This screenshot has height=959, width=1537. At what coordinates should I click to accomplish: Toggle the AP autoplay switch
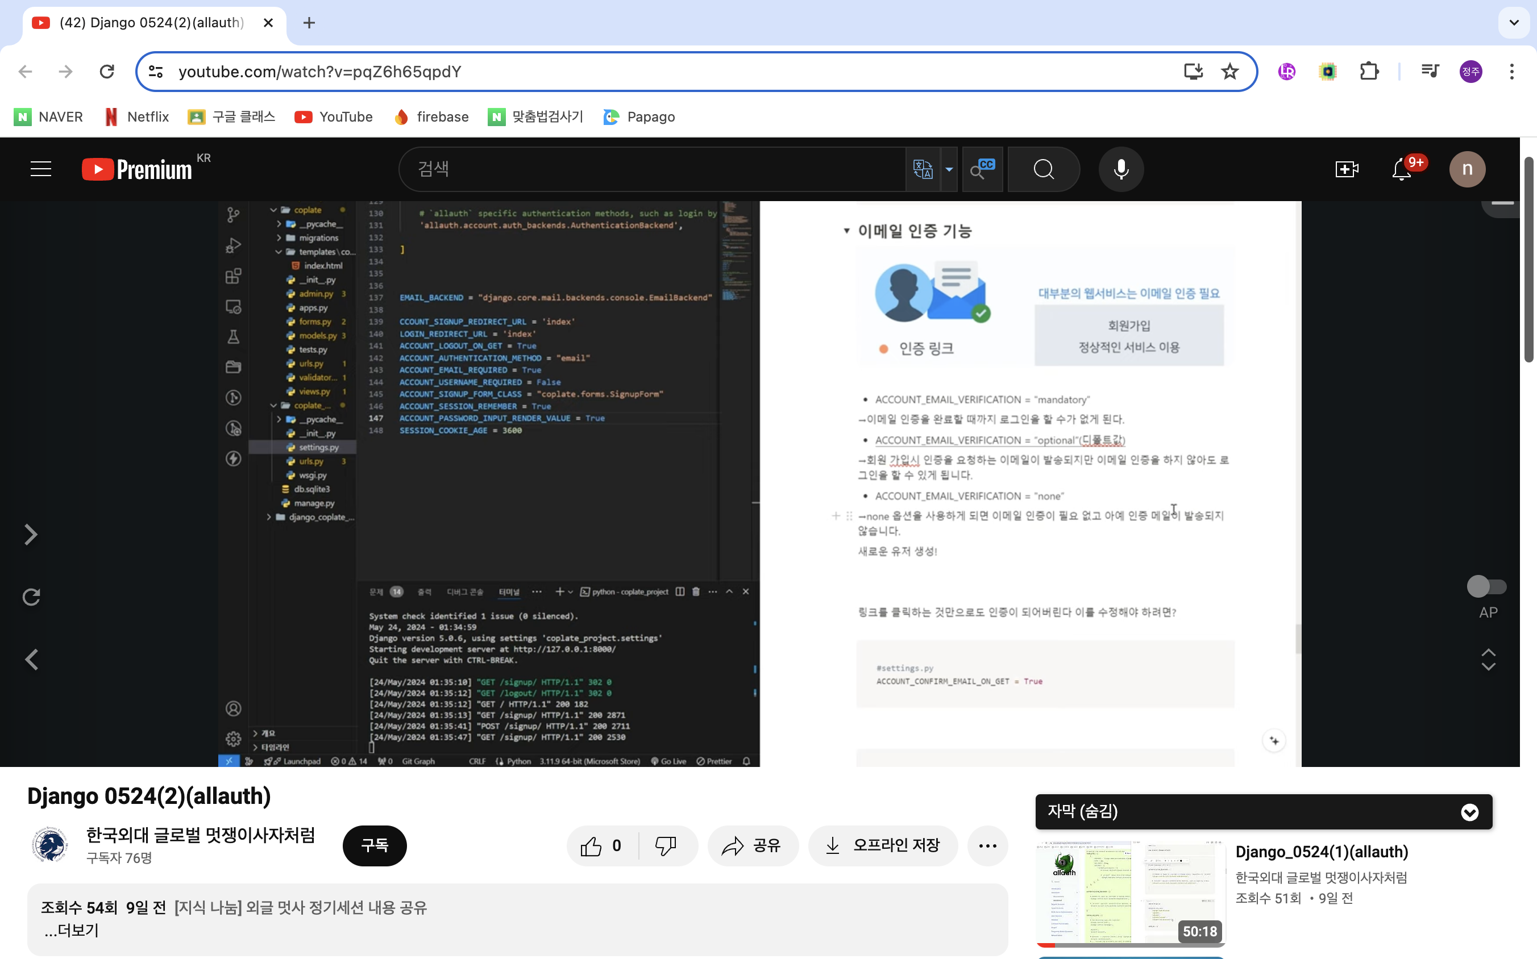(1486, 586)
